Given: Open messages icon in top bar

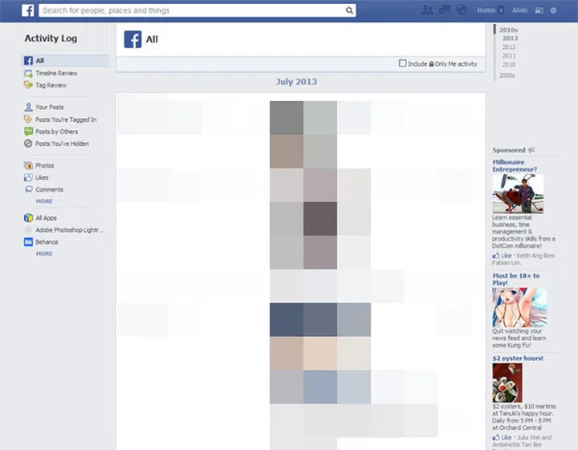Looking at the screenshot, I should 445,10.
